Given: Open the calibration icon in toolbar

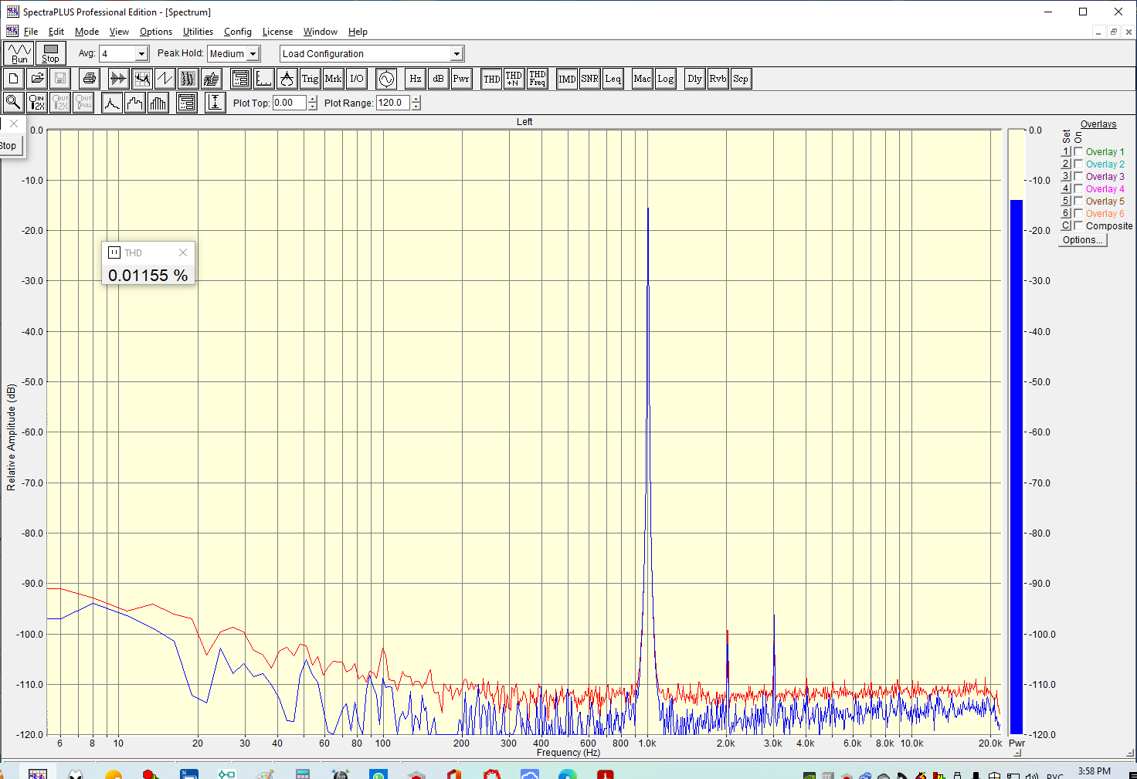Looking at the screenshot, I should (x=287, y=79).
